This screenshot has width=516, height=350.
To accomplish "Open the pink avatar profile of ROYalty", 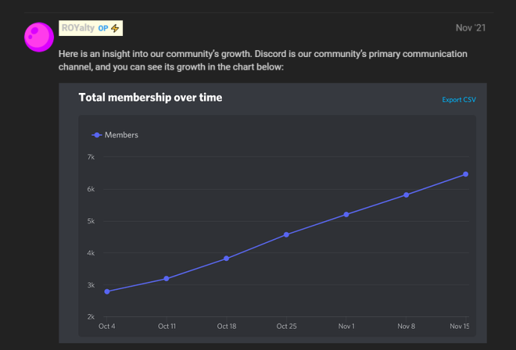I will 39,37.
